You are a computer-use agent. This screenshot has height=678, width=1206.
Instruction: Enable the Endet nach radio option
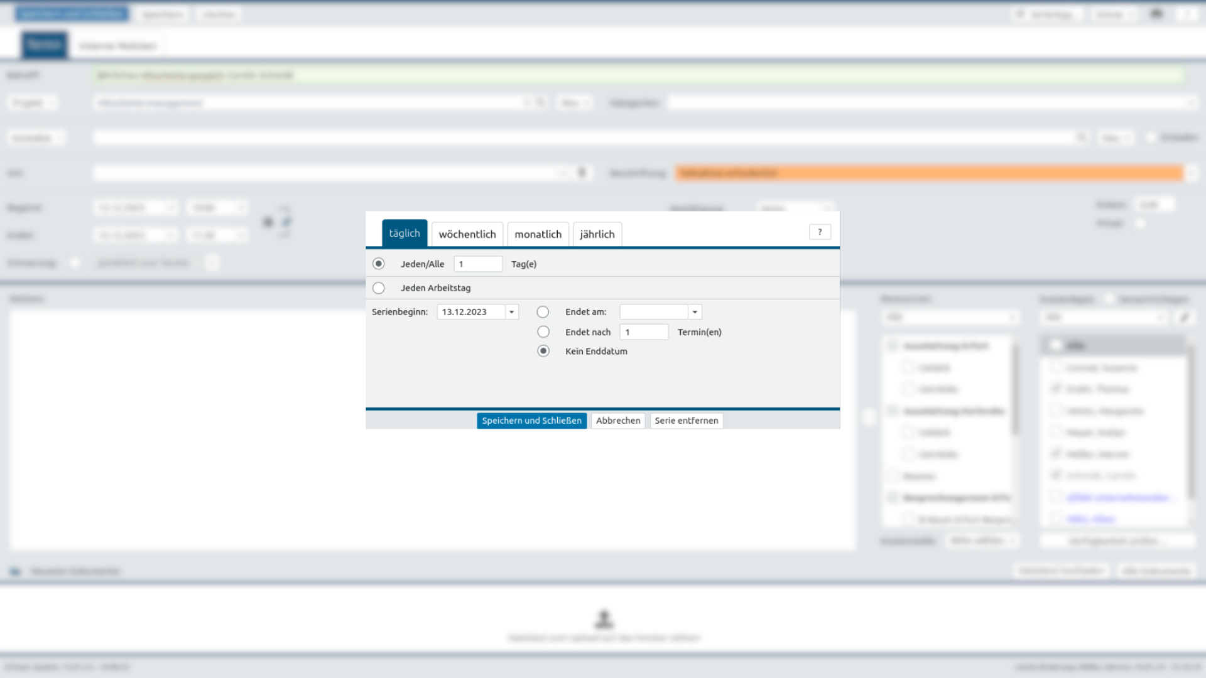tap(543, 332)
